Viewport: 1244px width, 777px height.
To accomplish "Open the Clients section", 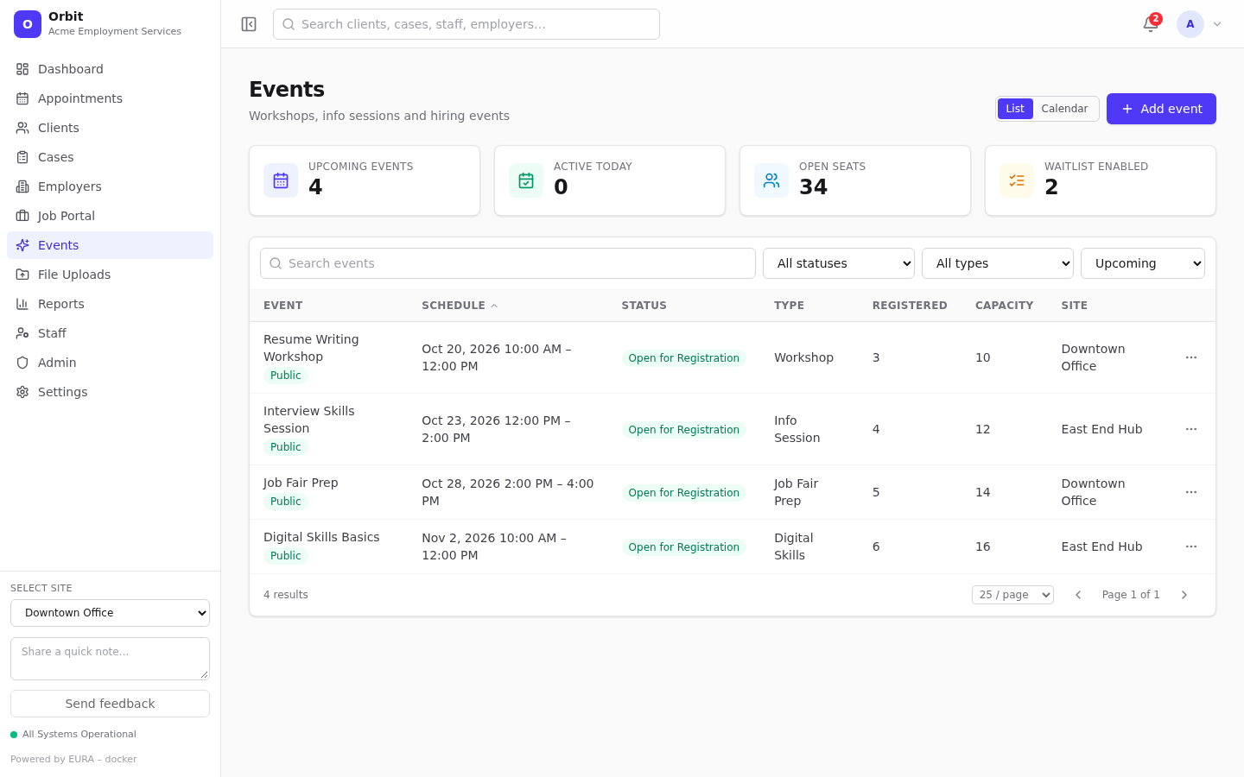I will (110, 128).
